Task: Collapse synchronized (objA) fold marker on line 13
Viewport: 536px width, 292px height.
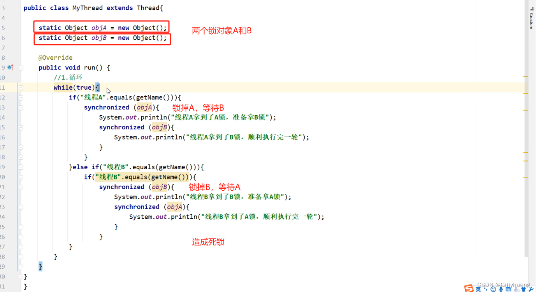Action: coord(21,108)
